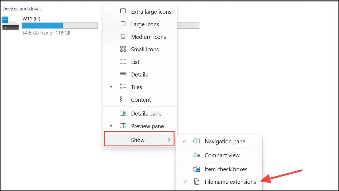Expand the Show submenu chevron

(169, 140)
